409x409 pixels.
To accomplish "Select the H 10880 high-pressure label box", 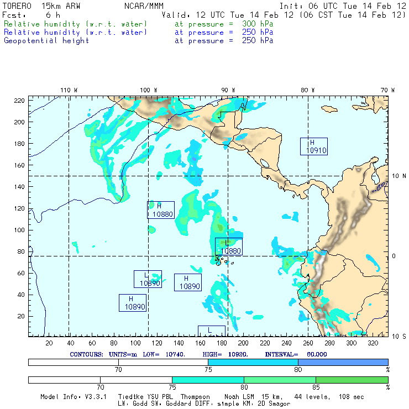I will point(160,210).
